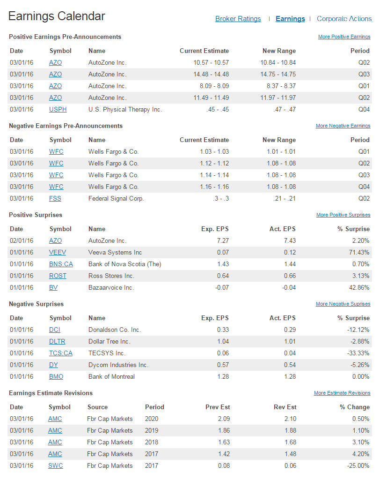Click the ROST symbol link
Screen dimensions: 380x480
click(x=58, y=276)
